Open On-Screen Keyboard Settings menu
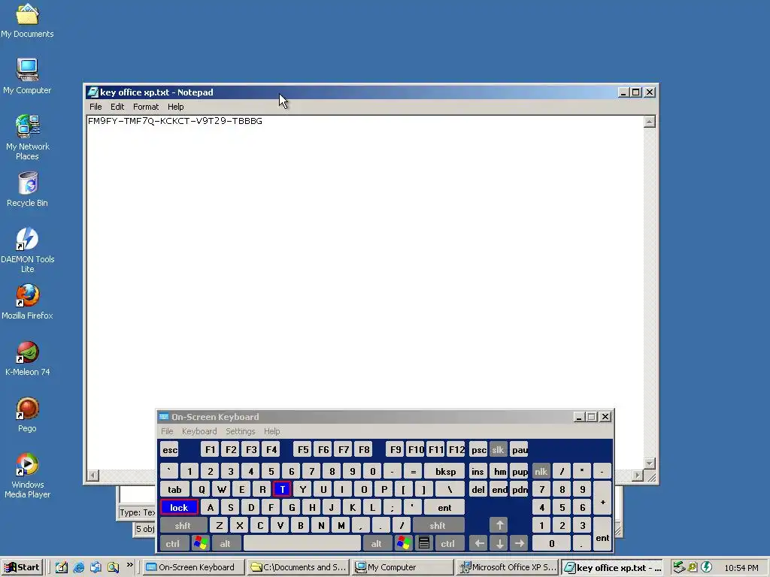 tap(240, 430)
